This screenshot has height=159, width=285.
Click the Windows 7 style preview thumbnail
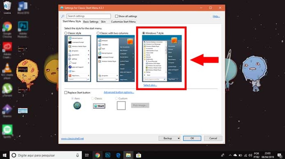[x=162, y=59]
